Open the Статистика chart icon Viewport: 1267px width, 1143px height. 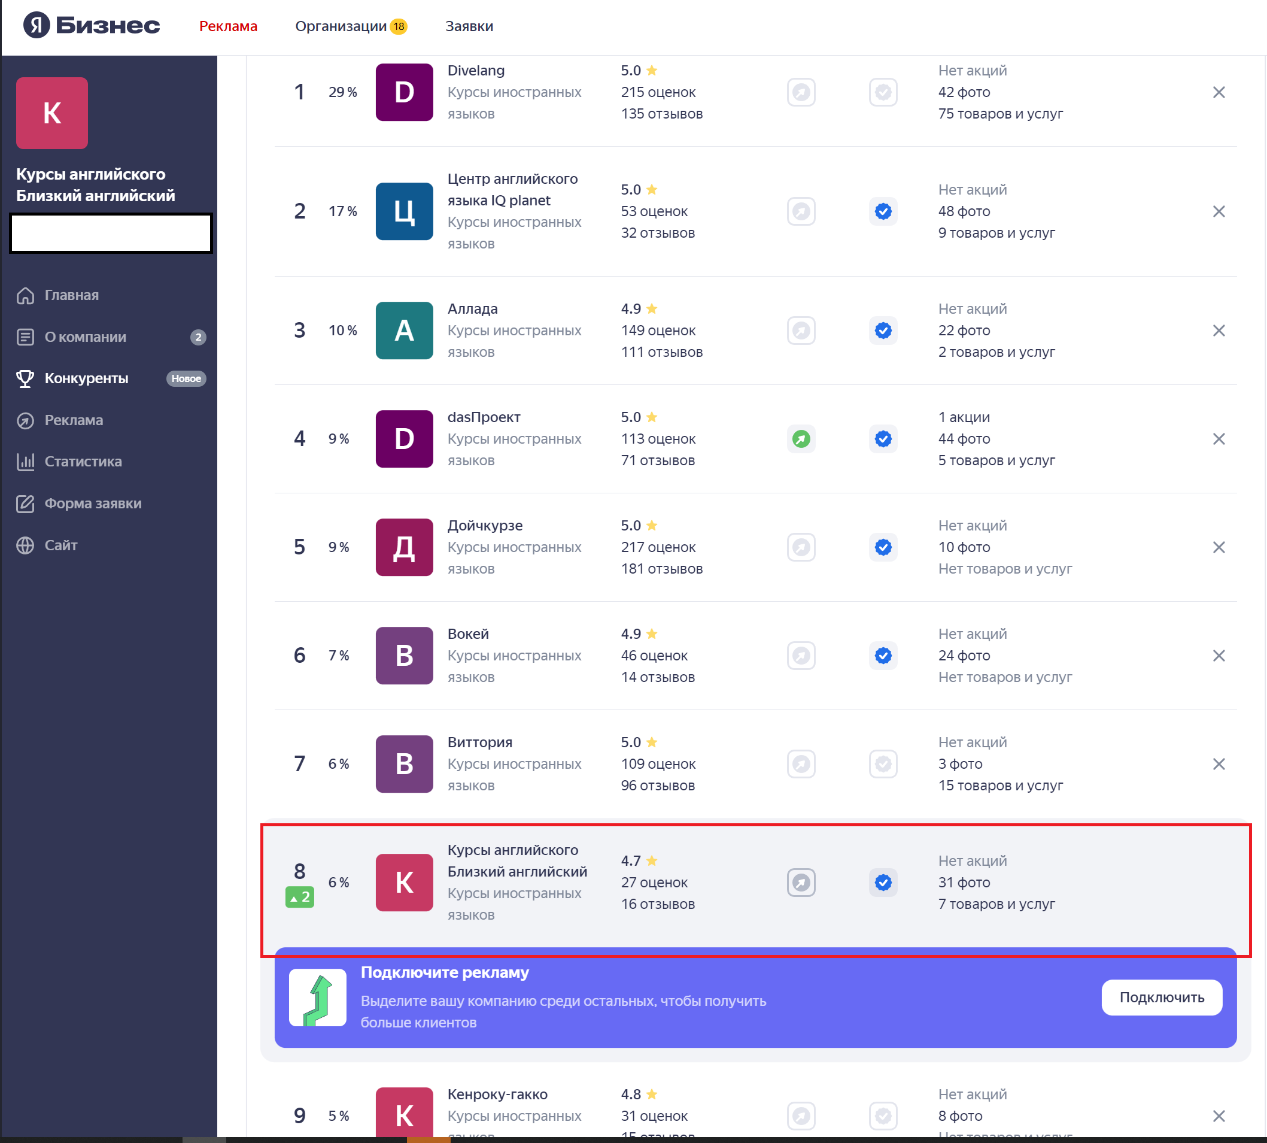pyautogui.click(x=25, y=462)
